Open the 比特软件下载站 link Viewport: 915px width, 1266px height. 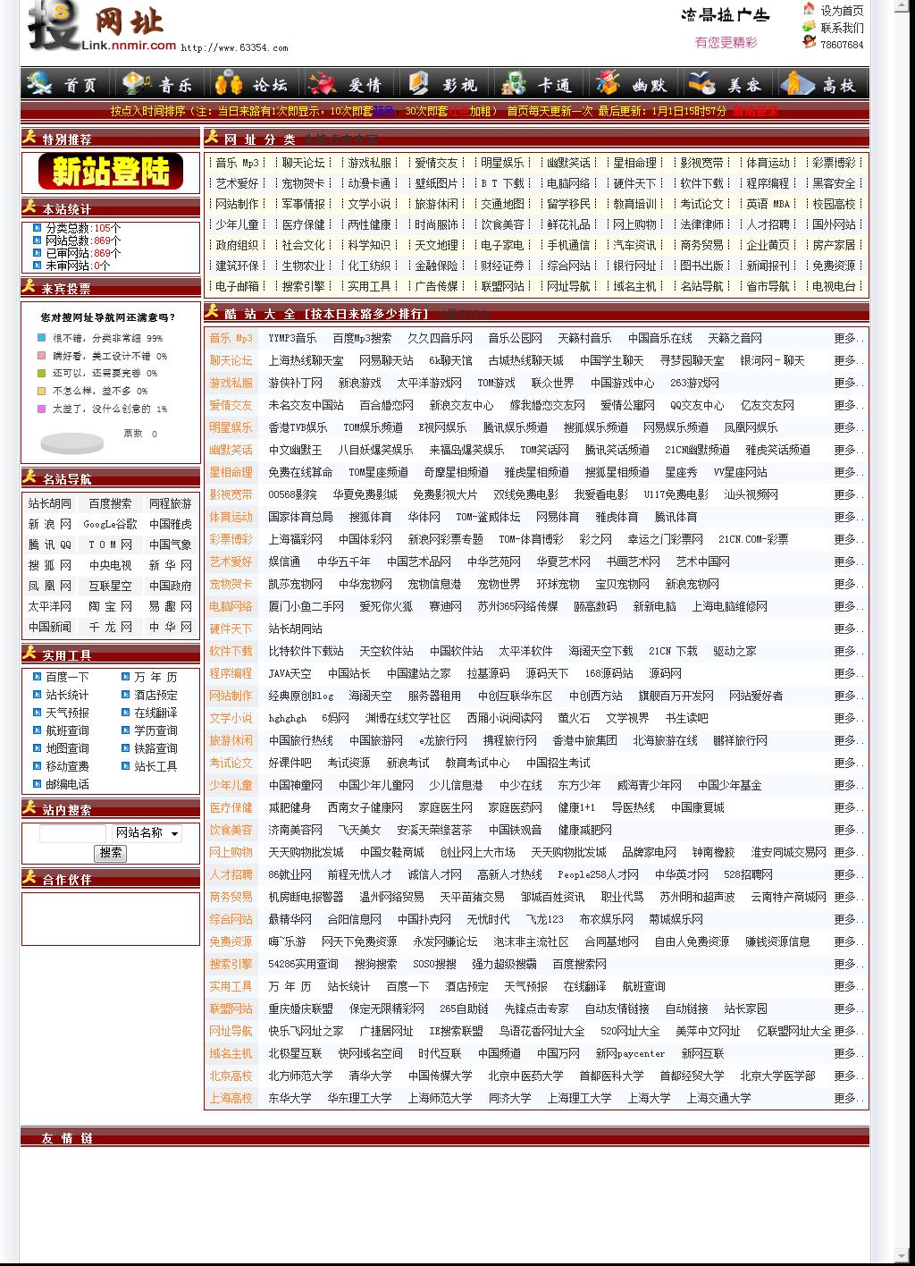[306, 651]
